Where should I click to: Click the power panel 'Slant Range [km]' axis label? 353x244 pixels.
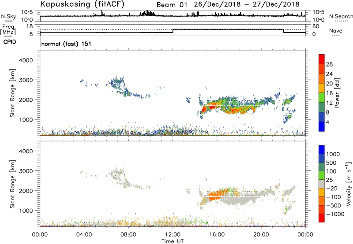[12, 93]
